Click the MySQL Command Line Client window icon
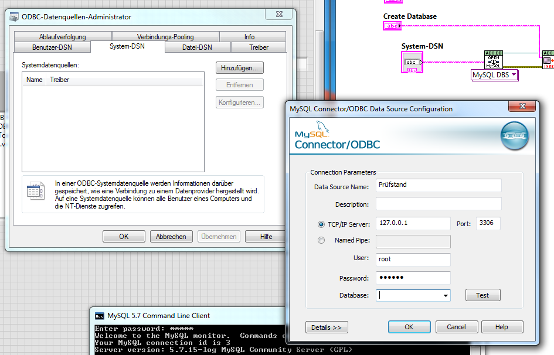The width and height of the screenshot is (554, 355). coord(100,316)
